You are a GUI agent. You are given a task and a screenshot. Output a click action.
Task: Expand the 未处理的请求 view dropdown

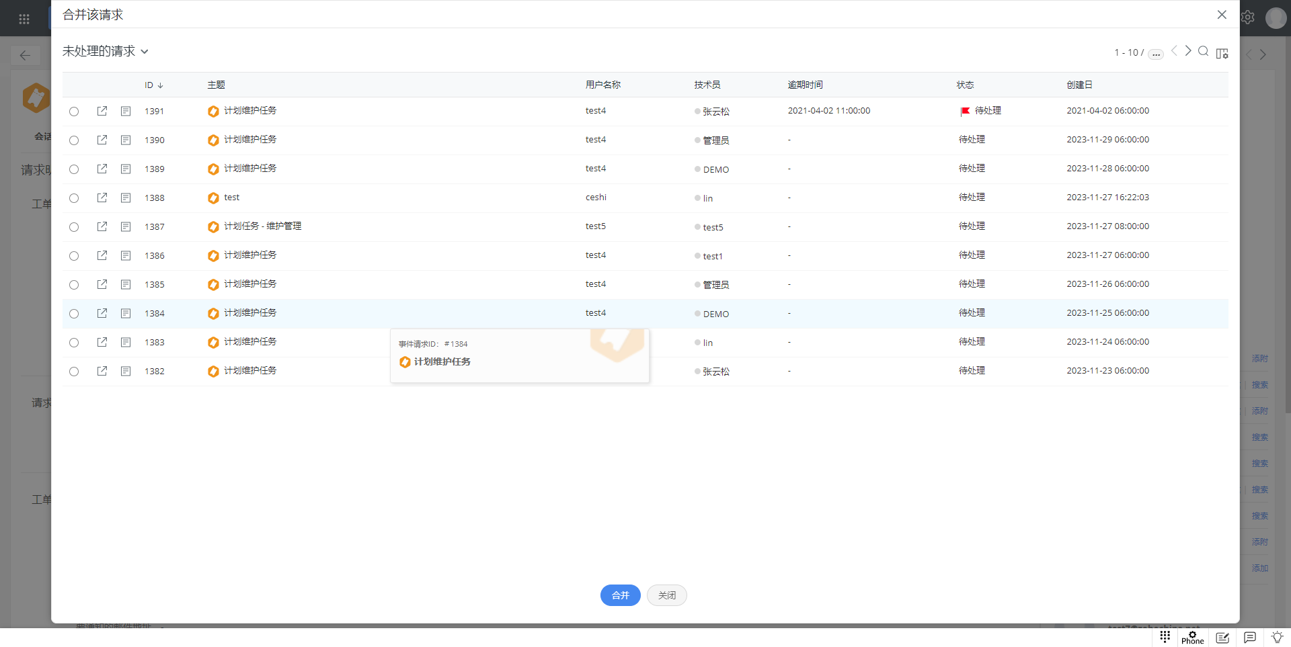coord(106,51)
